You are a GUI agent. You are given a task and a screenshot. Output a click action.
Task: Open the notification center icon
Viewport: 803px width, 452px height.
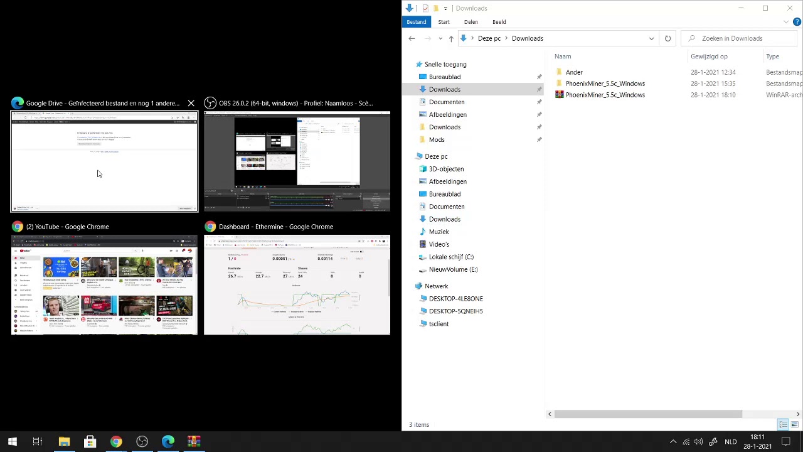pos(786,442)
